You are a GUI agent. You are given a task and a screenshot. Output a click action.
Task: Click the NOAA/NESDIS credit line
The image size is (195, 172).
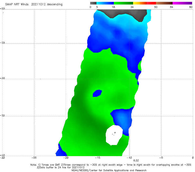pos(109,170)
